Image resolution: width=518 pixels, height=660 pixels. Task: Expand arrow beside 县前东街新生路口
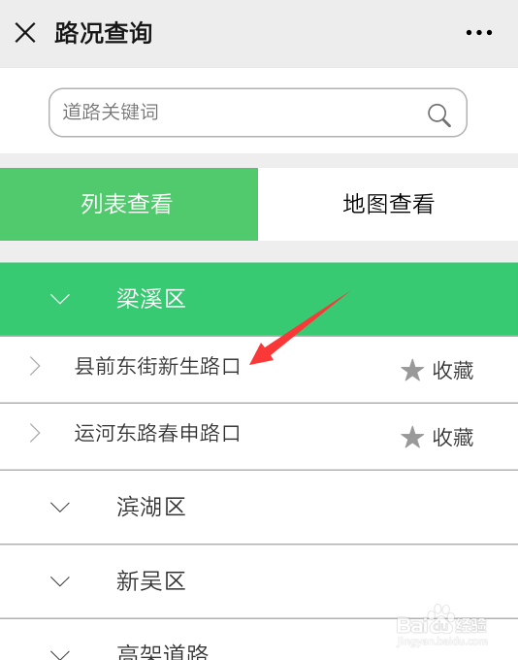click(35, 366)
